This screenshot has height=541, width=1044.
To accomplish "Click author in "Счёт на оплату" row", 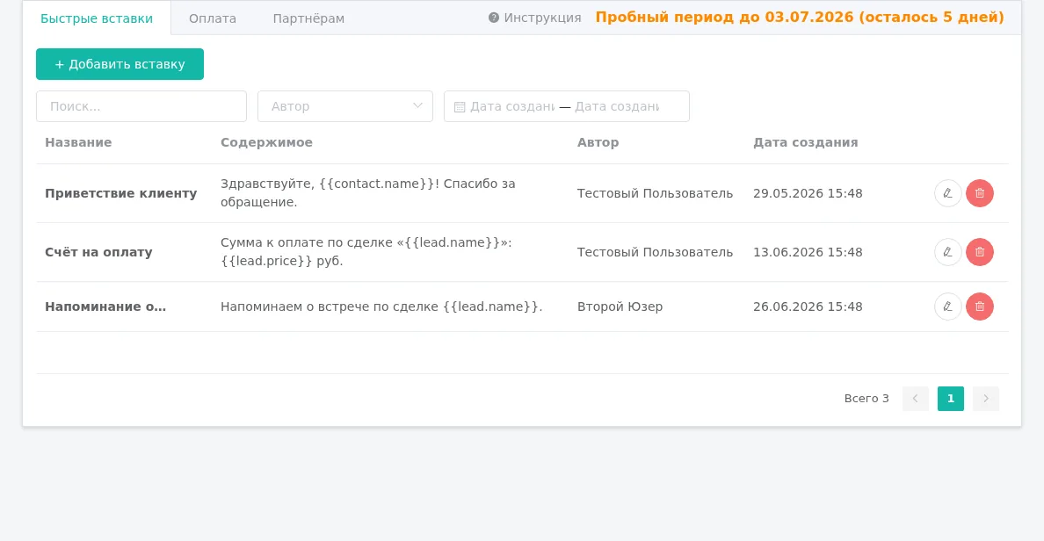I will click(656, 252).
